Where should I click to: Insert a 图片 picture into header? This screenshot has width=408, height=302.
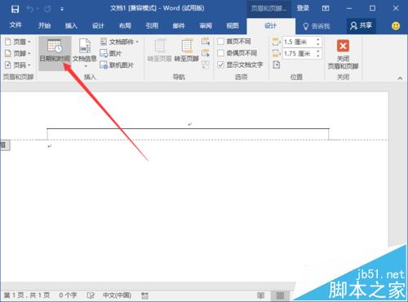tap(111, 53)
